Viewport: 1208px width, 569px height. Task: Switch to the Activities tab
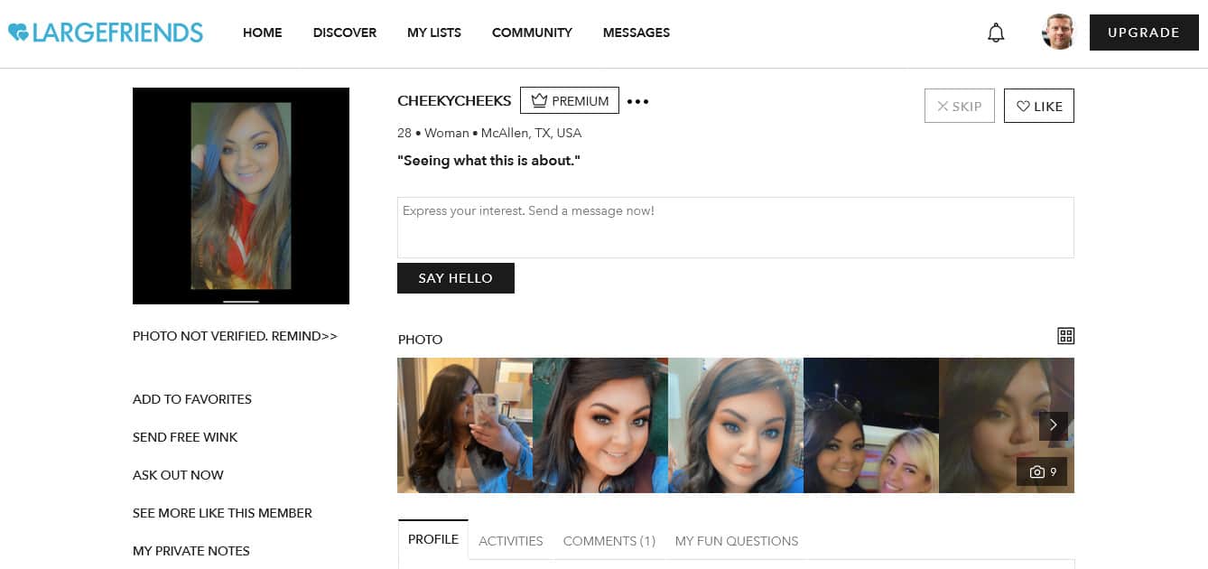pos(511,541)
